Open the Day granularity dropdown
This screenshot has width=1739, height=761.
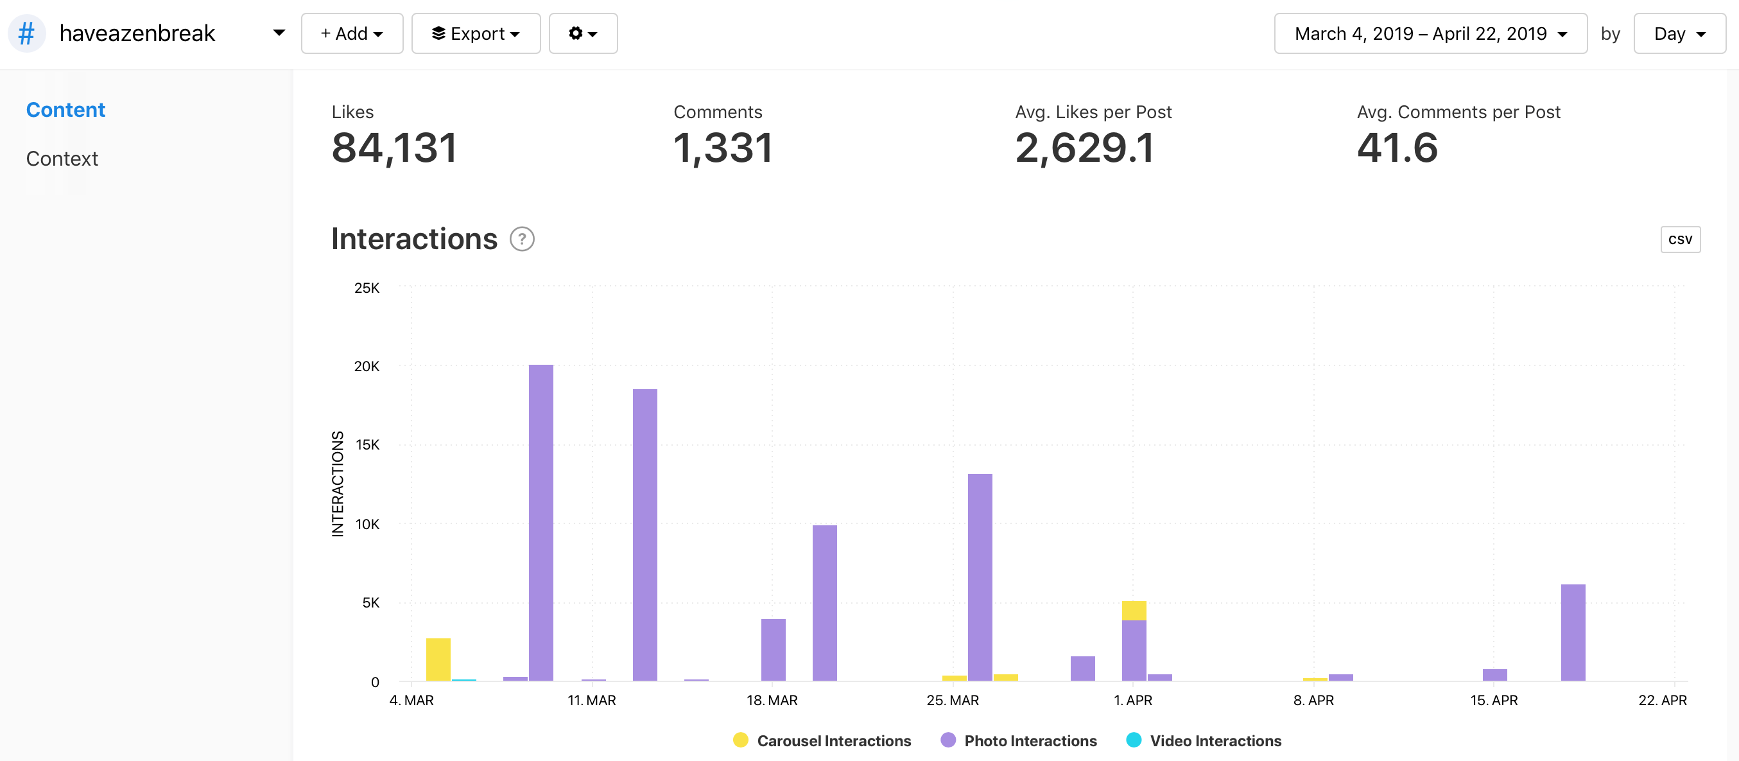click(x=1678, y=33)
